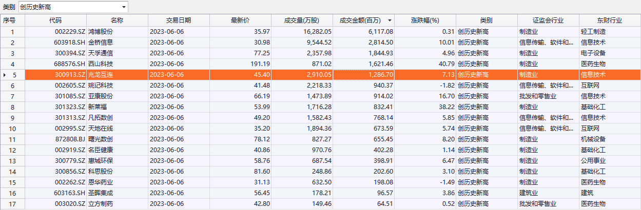Open the 类别 dropdown arrow
This screenshot has height=210, width=641.
point(124,7)
